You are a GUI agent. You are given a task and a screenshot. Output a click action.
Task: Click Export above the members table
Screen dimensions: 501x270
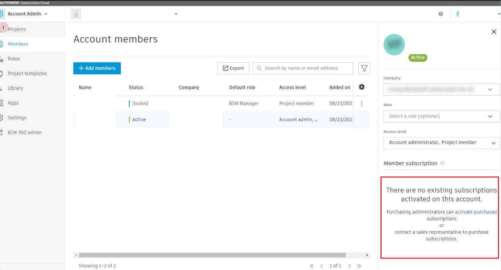pos(233,68)
